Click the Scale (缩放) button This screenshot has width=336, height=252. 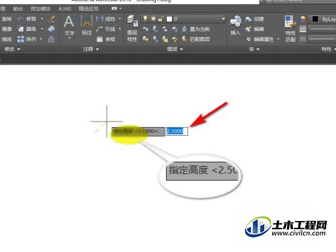click(6, 39)
